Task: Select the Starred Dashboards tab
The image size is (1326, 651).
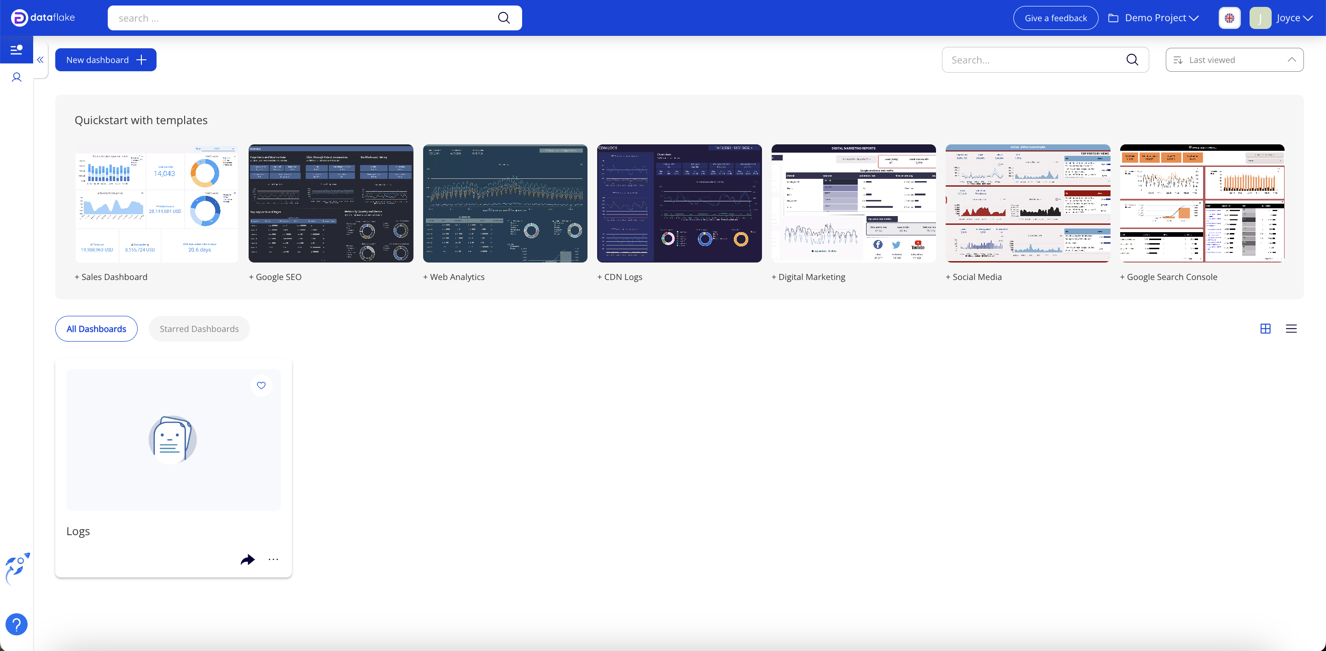Action: [199, 329]
